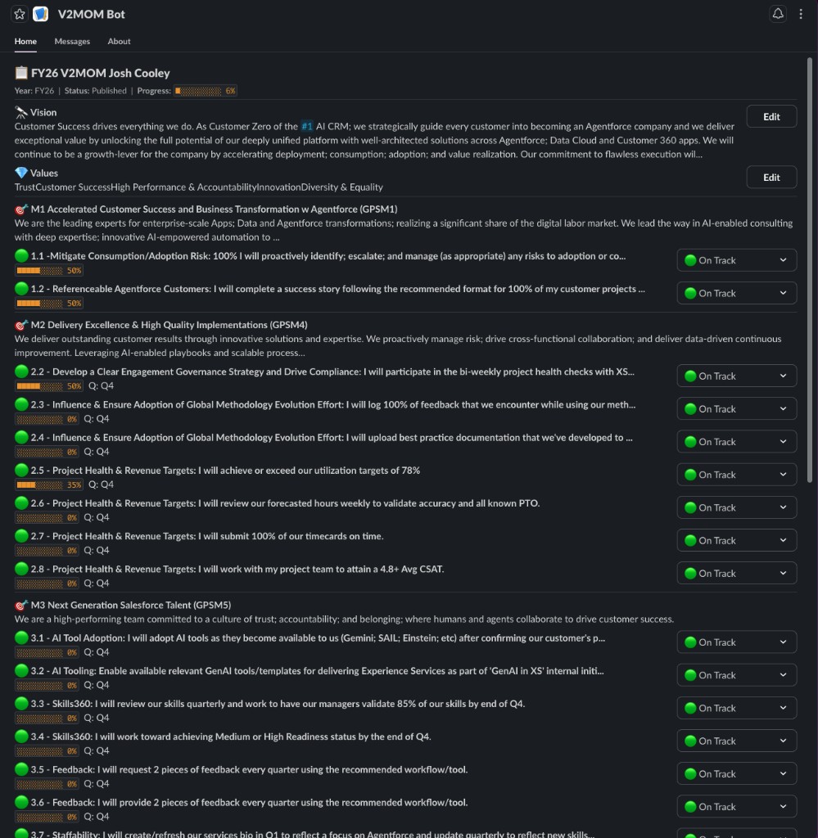Click green status circle for measure 3.5
Screen dimensions: 818x838
(x=21, y=769)
